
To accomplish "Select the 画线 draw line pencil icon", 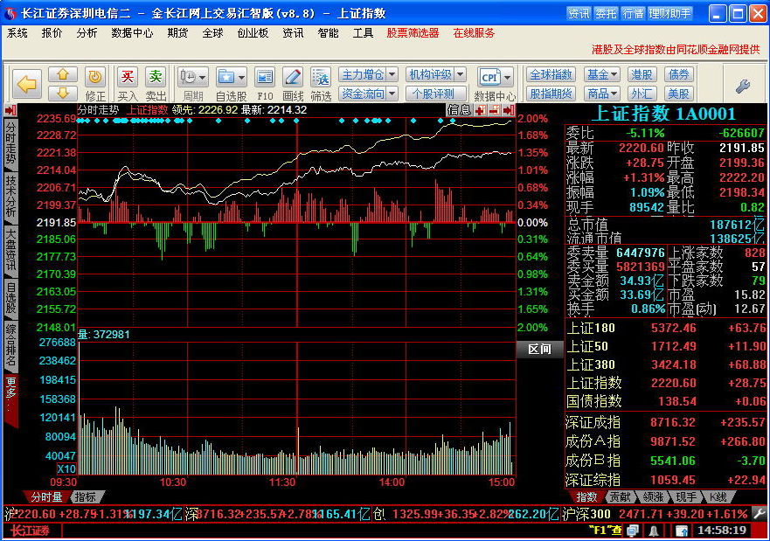I will (x=293, y=77).
